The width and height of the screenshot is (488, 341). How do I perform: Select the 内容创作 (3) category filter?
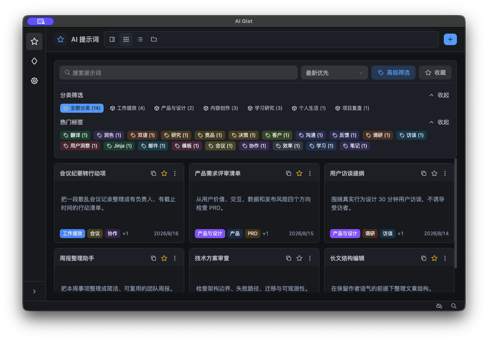click(x=221, y=108)
